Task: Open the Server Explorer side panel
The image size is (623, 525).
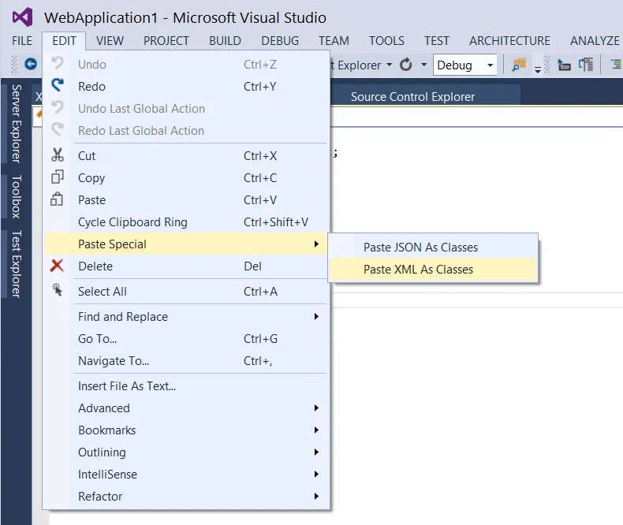Action: [x=16, y=123]
